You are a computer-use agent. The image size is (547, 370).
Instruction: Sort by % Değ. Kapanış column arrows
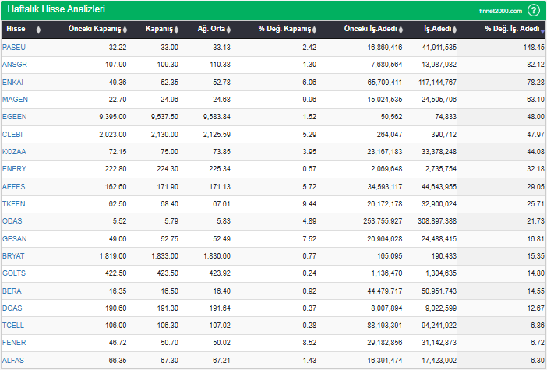pos(314,30)
